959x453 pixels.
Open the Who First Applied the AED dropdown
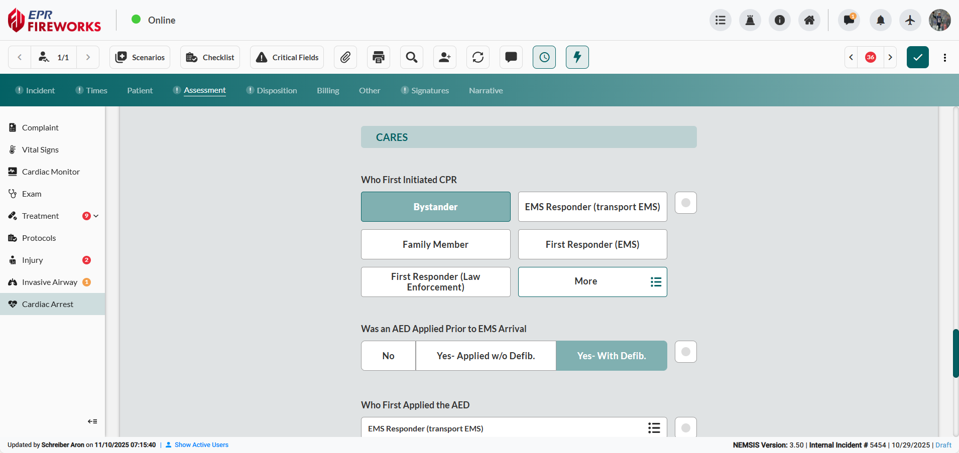pos(514,428)
